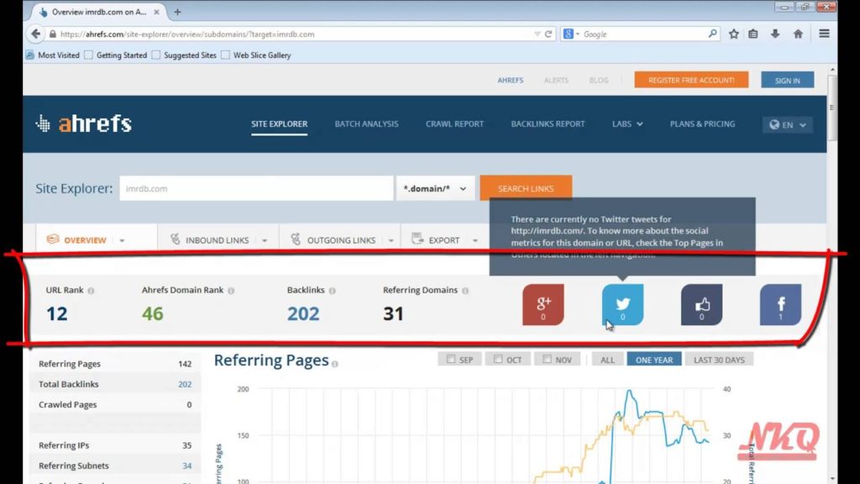This screenshot has height=484, width=860.
Task: Reload the page with refresh icon
Action: (548, 34)
